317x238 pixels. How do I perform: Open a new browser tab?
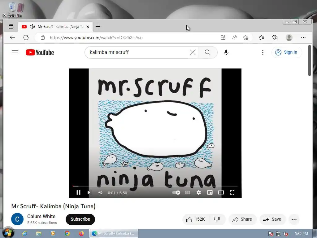(x=98, y=27)
